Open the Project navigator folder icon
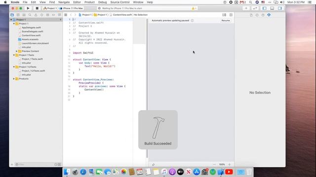Viewport: 316px width, 177px height. tap(12, 15)
